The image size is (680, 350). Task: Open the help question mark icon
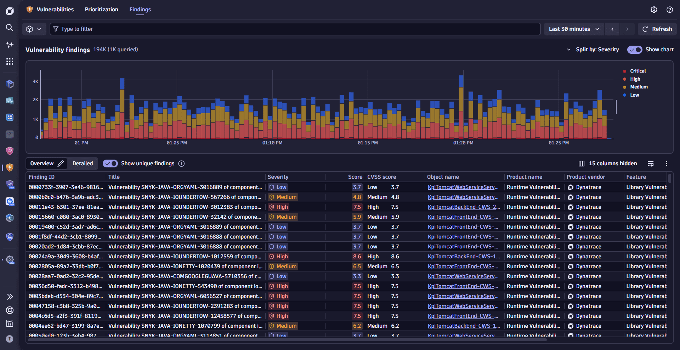pos(669,10)
